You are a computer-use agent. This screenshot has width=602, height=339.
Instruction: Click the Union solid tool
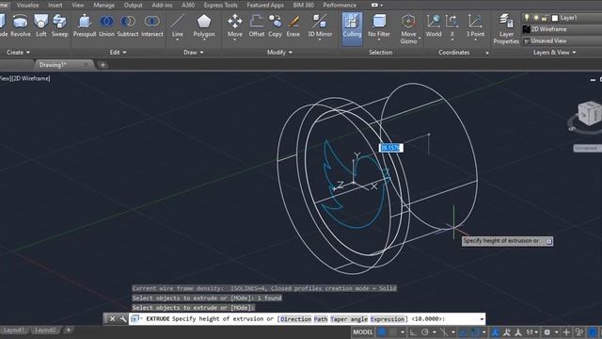tap(106, 25)
